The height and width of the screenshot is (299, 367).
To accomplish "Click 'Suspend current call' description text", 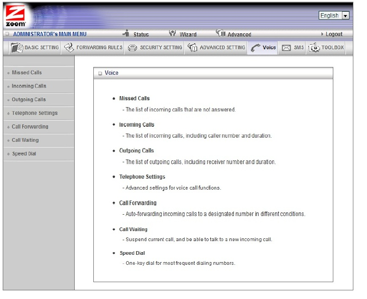I will 199,239.
